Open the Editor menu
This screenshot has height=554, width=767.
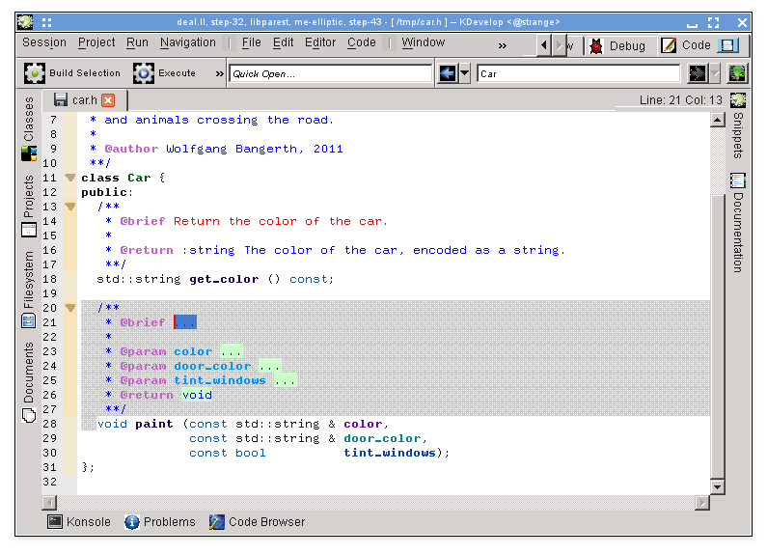click(x=320, y=42)
